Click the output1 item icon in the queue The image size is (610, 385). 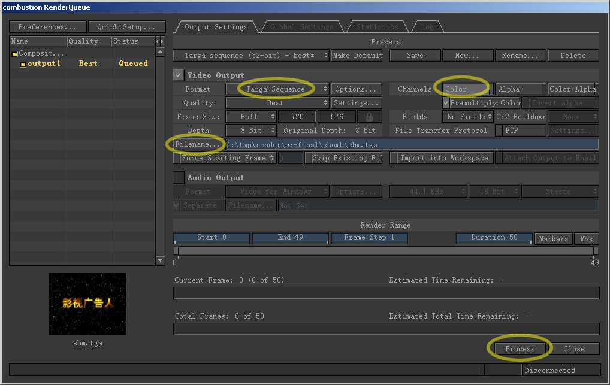(23, 64)
